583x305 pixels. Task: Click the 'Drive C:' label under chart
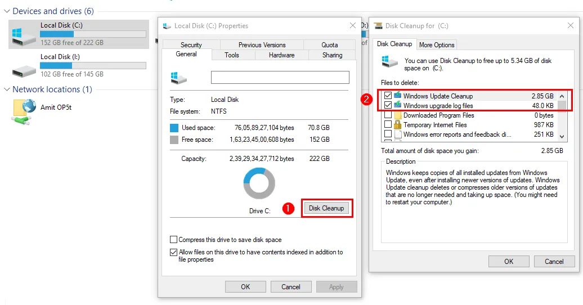(259, 211)
